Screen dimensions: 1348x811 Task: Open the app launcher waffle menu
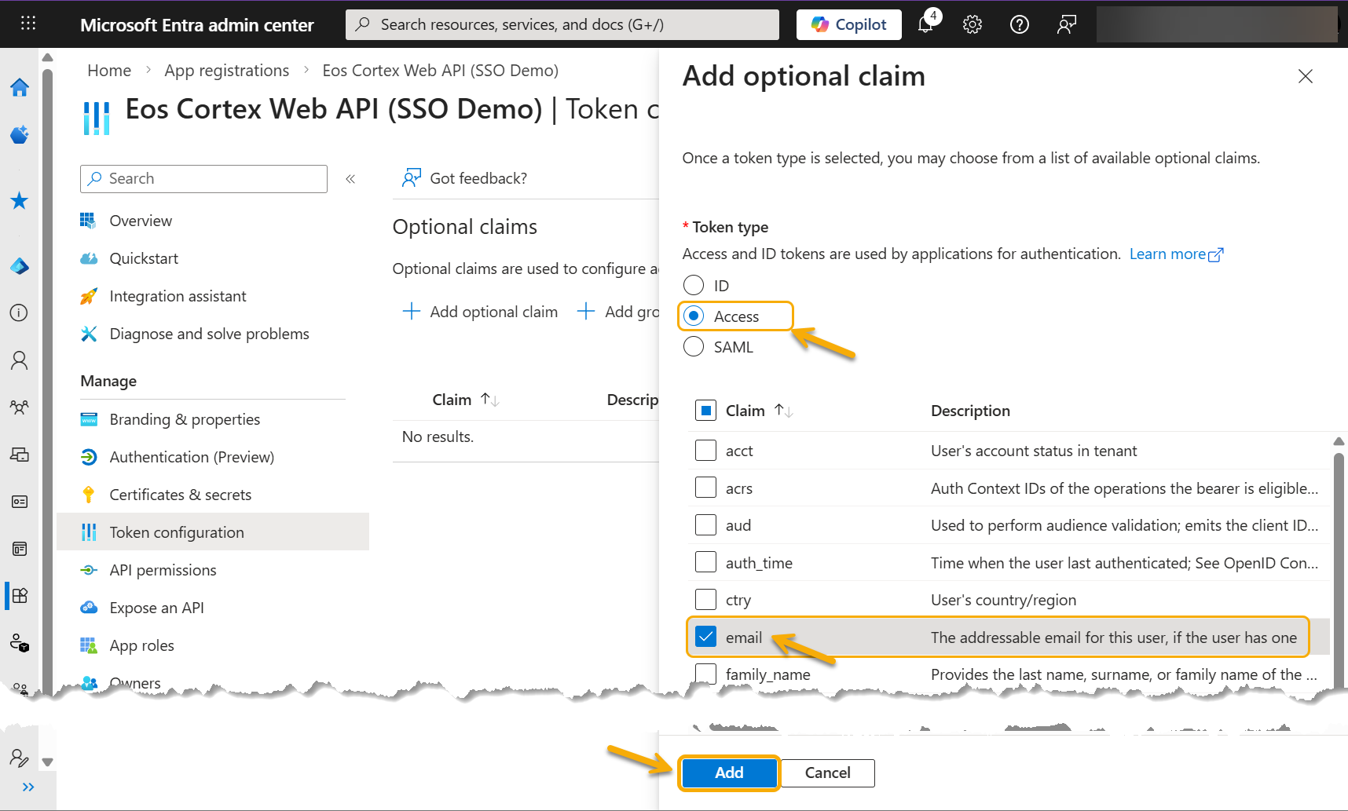coord(28,24)
